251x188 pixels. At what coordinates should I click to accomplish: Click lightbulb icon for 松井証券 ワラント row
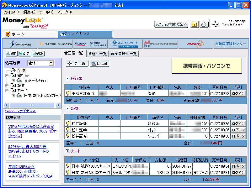point(68,136)
